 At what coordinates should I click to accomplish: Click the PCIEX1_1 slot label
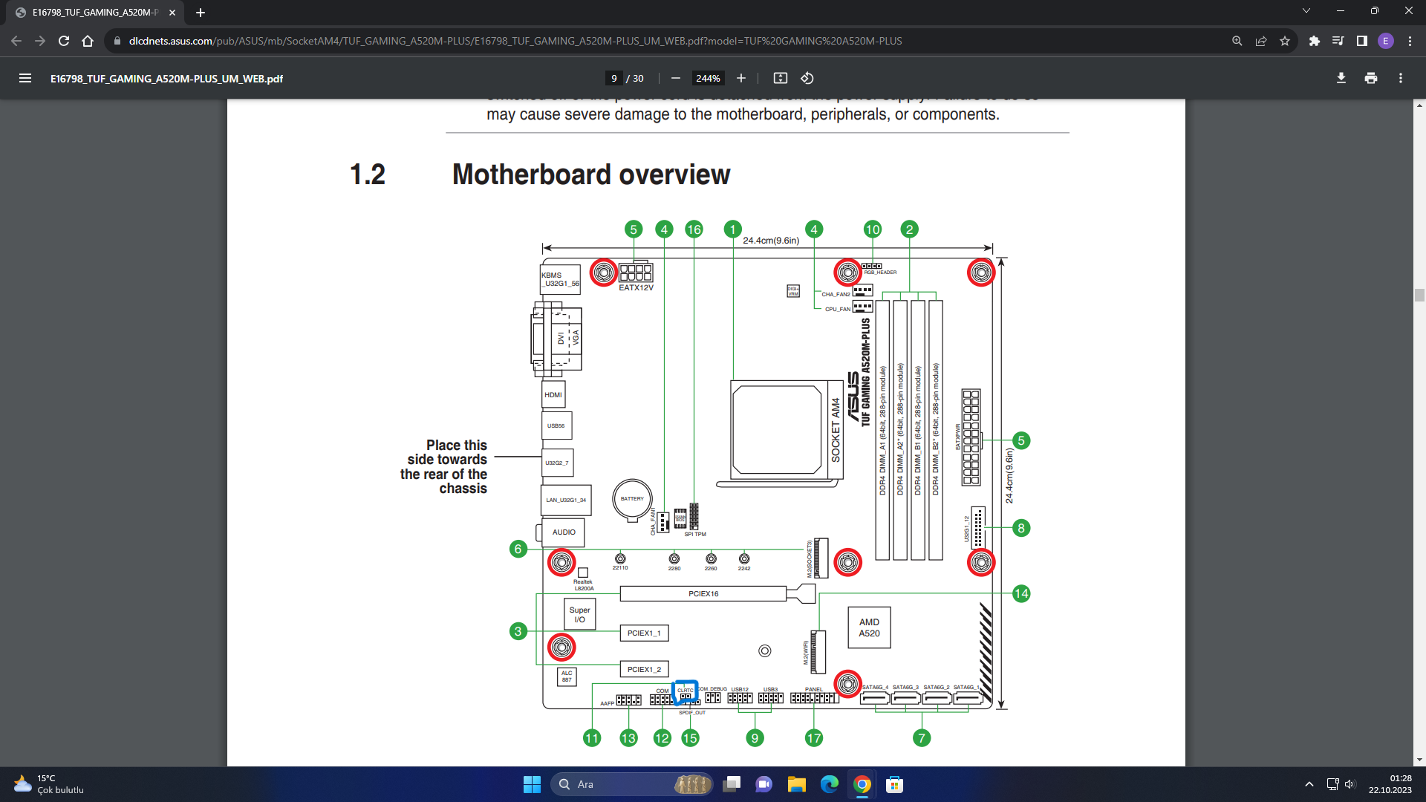pos(644,633)
